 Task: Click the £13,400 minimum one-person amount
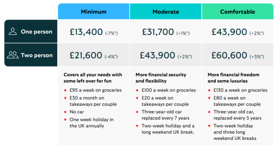click(x=86, y=32)
